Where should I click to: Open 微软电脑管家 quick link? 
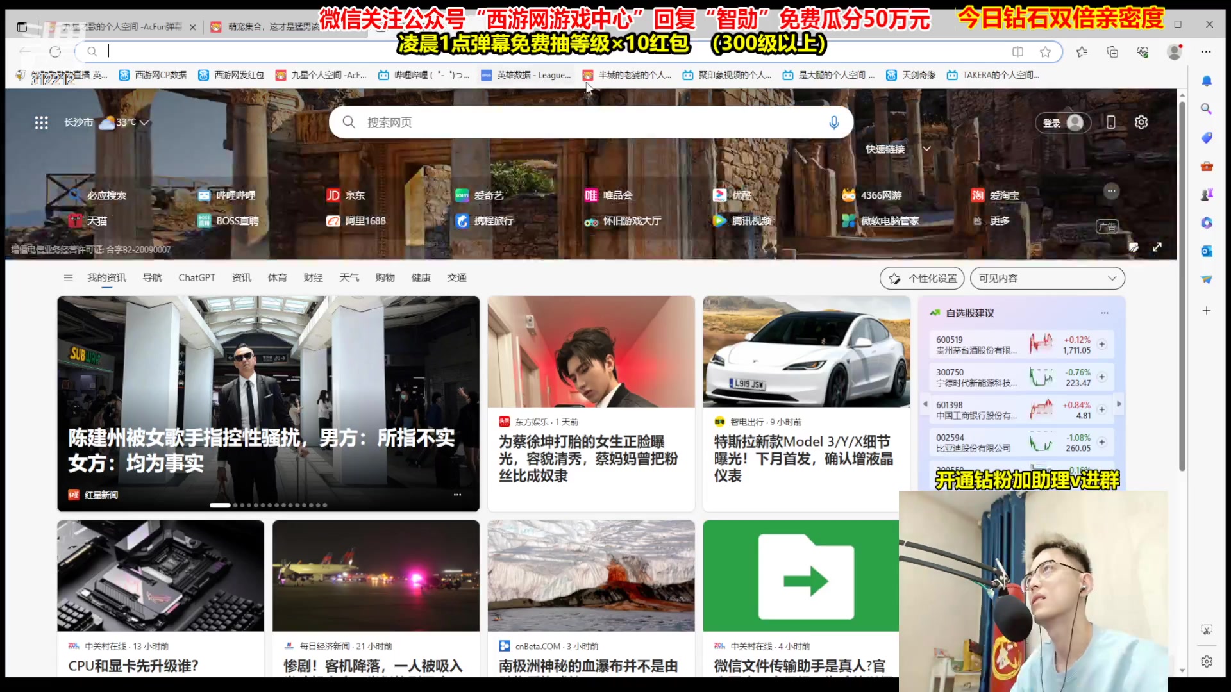[881, 221]
